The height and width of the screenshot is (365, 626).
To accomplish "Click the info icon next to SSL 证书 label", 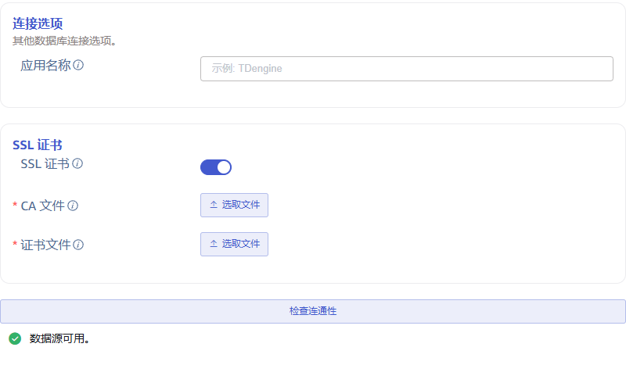I will coord(77,164).
